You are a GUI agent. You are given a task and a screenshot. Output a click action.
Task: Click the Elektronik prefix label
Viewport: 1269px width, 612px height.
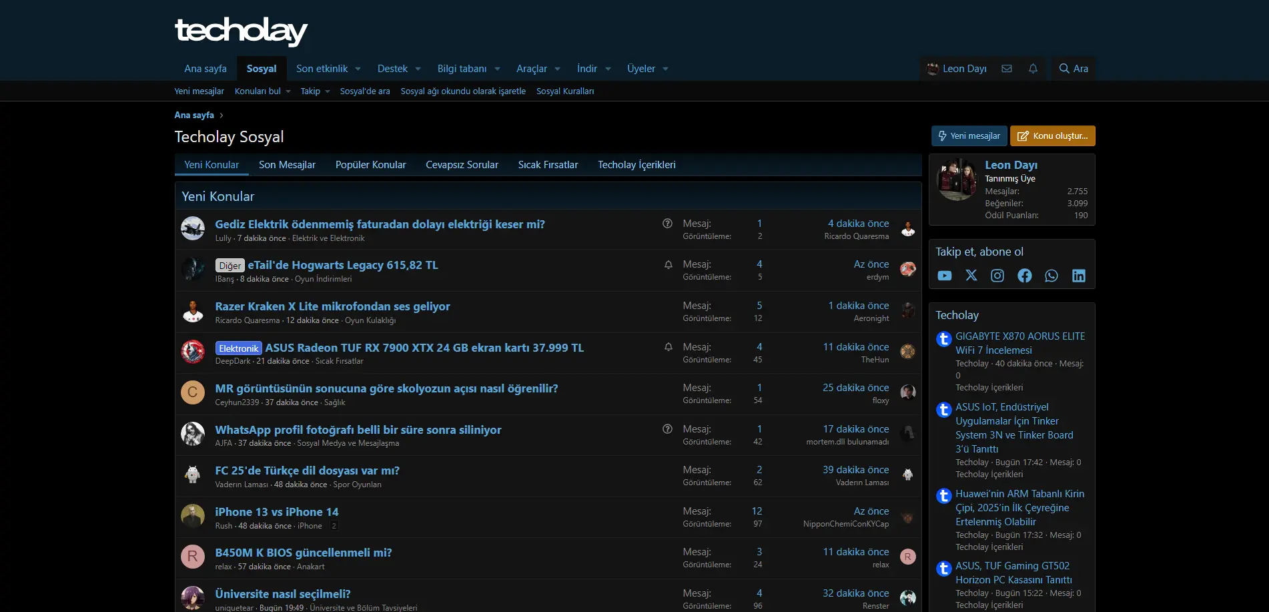click(x=238, y=348)
